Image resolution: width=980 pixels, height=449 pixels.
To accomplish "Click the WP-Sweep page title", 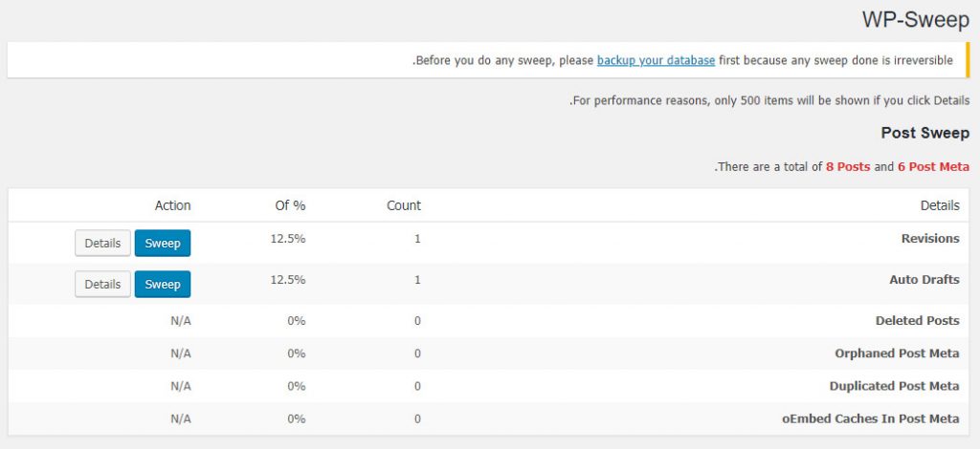I will pyautogui.click(x=916, y=20).
